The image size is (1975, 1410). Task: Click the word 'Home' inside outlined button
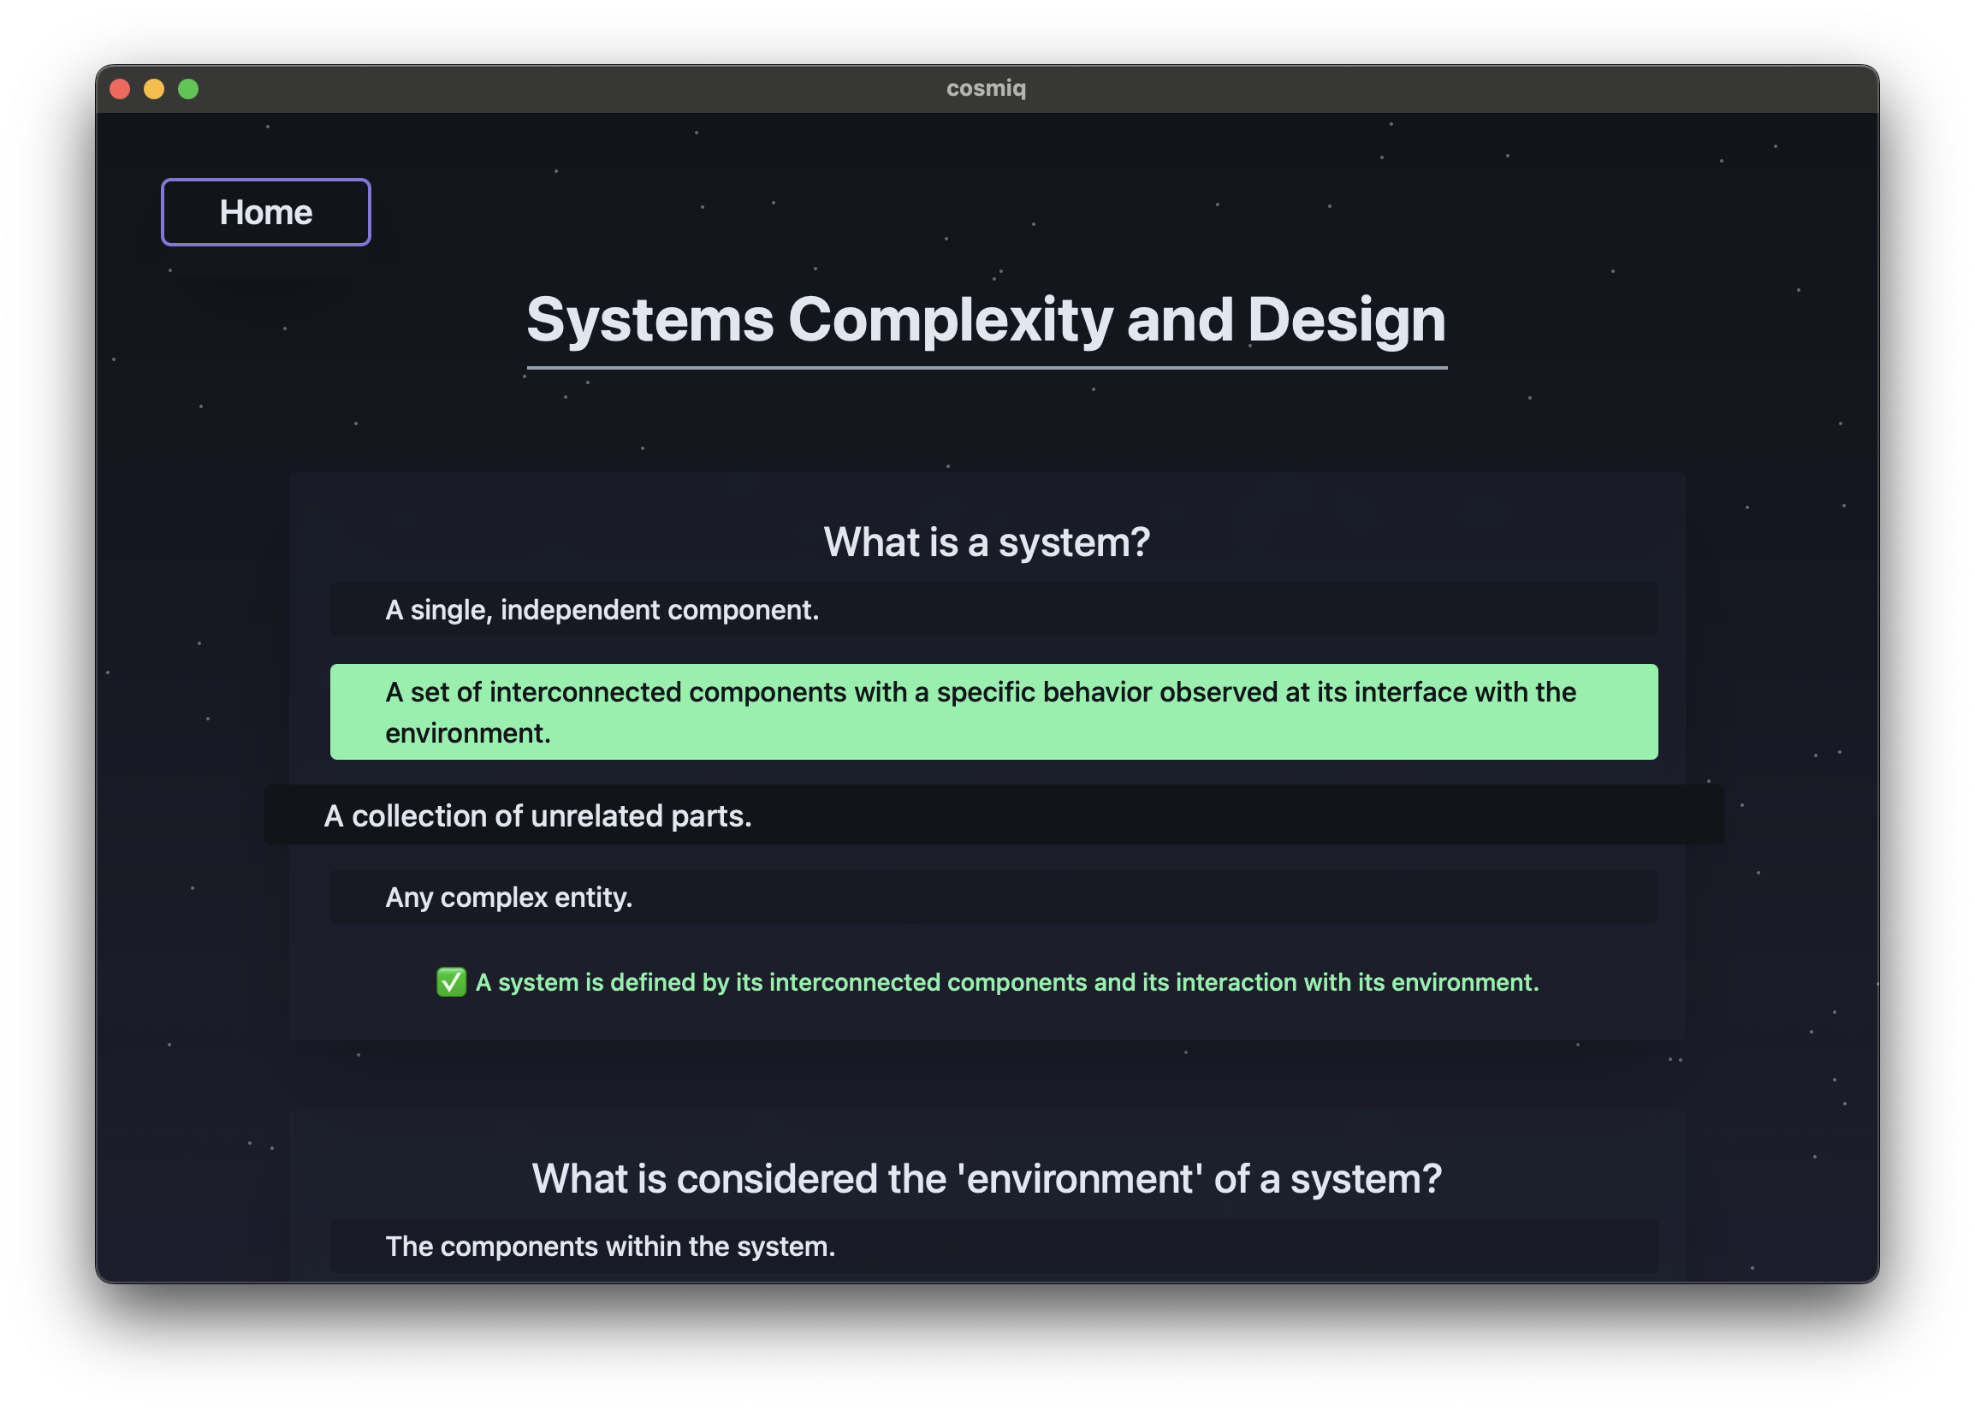coord(265,213)
